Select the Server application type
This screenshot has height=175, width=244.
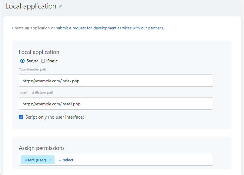(x=23, y=61)
